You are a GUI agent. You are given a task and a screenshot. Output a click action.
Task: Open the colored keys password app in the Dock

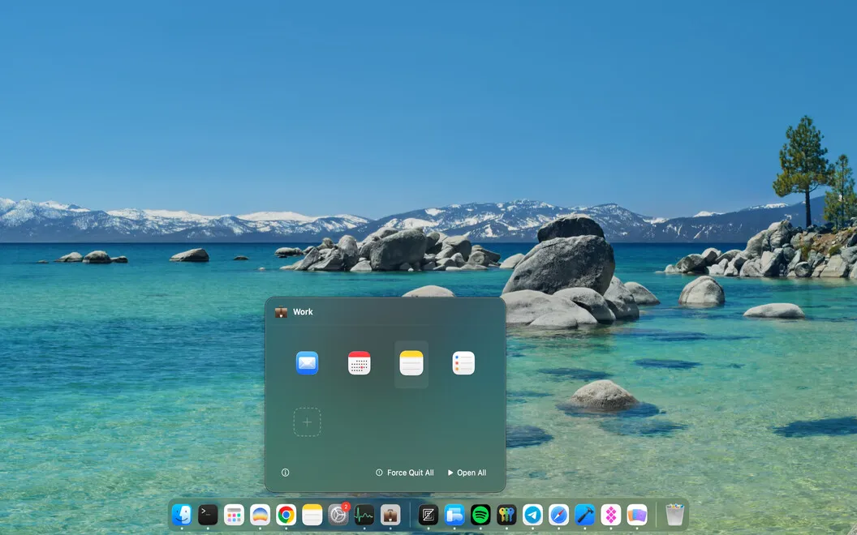point(506,515)
